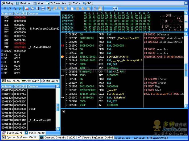Open the View menu

click(x=38, y=3)
